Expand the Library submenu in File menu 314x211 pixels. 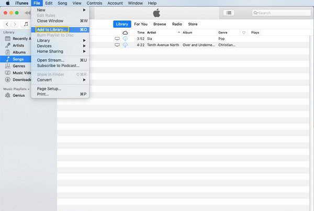point(60,40)
